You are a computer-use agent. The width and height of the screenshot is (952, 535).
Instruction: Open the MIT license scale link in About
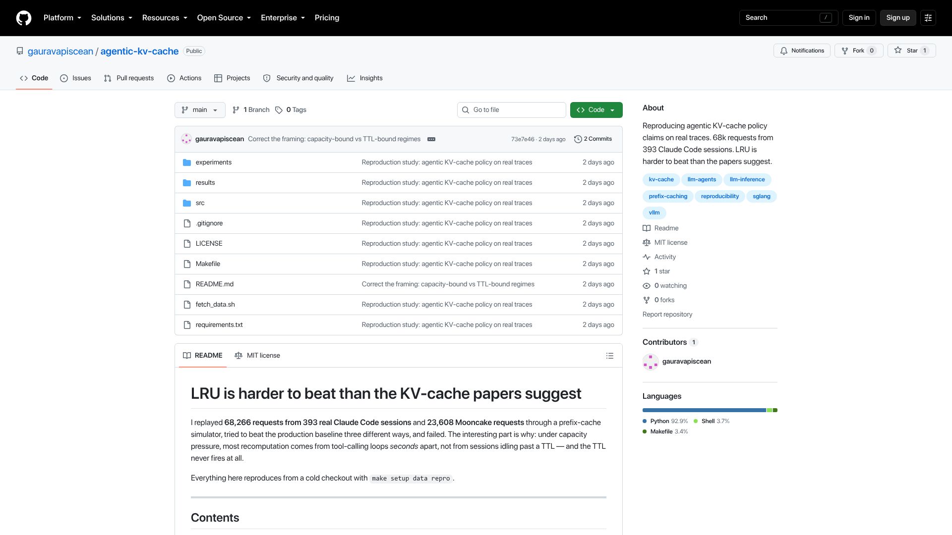coord(665,243)
